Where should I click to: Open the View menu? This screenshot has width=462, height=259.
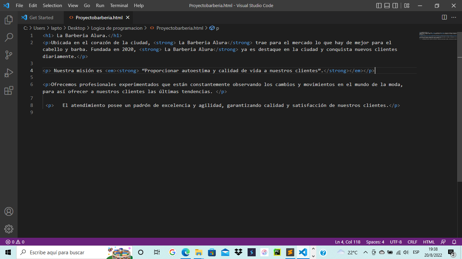click(x=73, y=5)
